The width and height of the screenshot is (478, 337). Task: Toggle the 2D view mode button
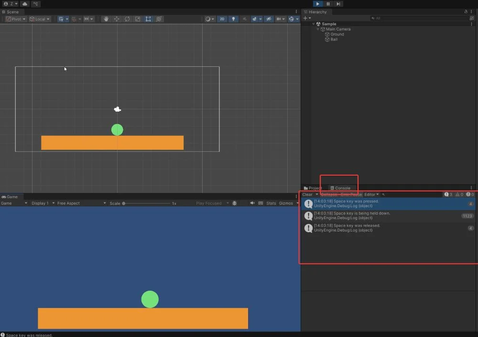point(222,19)
